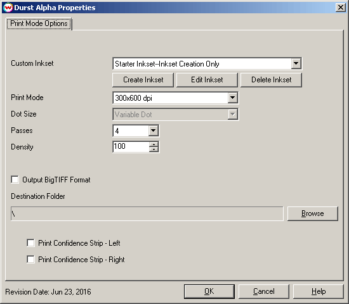Open the Passes dropdown

coord(154,130)
